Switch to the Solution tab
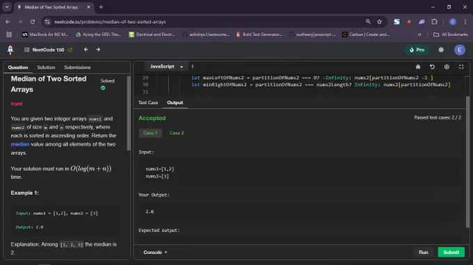 point(46,67)
